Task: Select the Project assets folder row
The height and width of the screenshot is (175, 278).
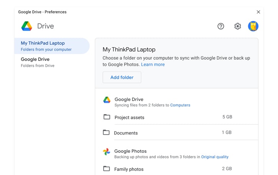Action: pos(177,117)
